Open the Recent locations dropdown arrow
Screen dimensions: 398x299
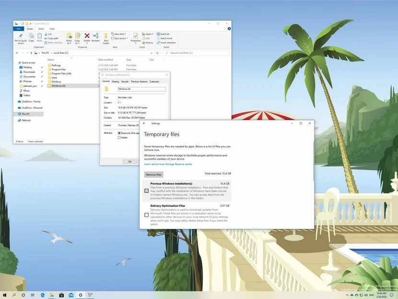point(27,53)
